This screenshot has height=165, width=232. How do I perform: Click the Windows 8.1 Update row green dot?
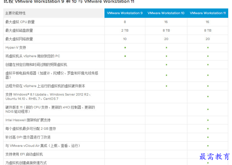(208, 97)
